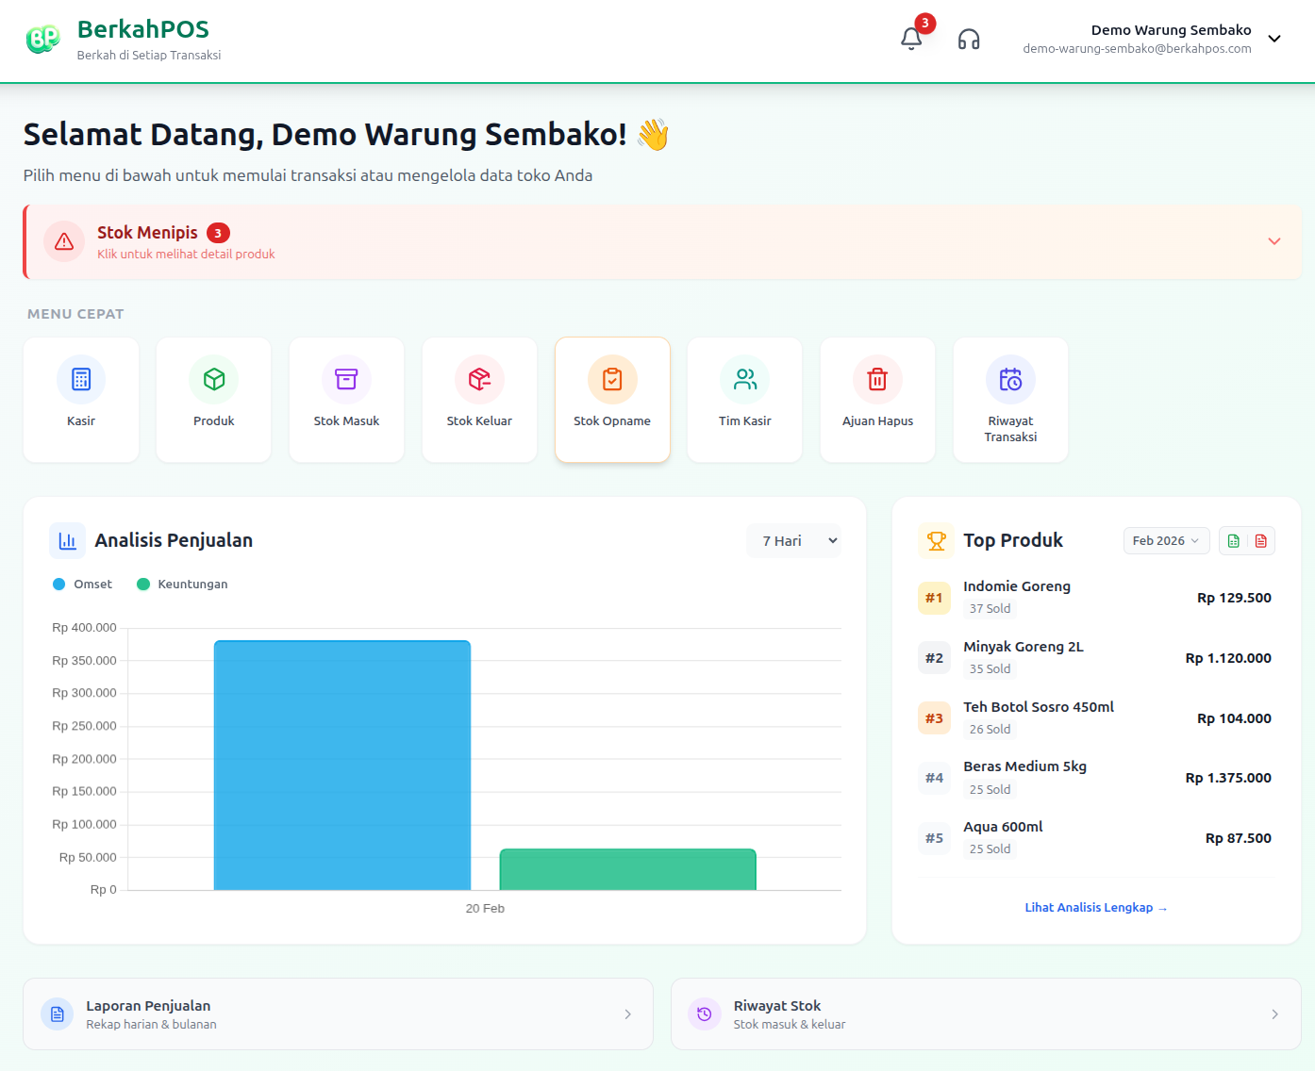The height and width of the screenshot is (1071, 1315).
Task: Click the Top Produk trophy icon
Action: [x=936, y=541]
